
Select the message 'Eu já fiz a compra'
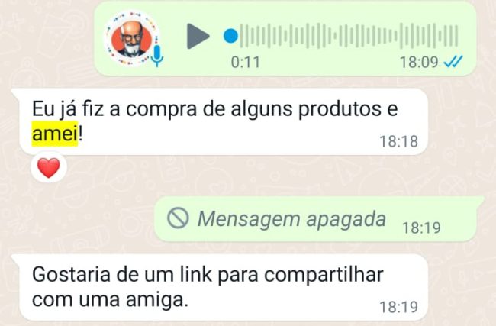(x=222, y=122)
